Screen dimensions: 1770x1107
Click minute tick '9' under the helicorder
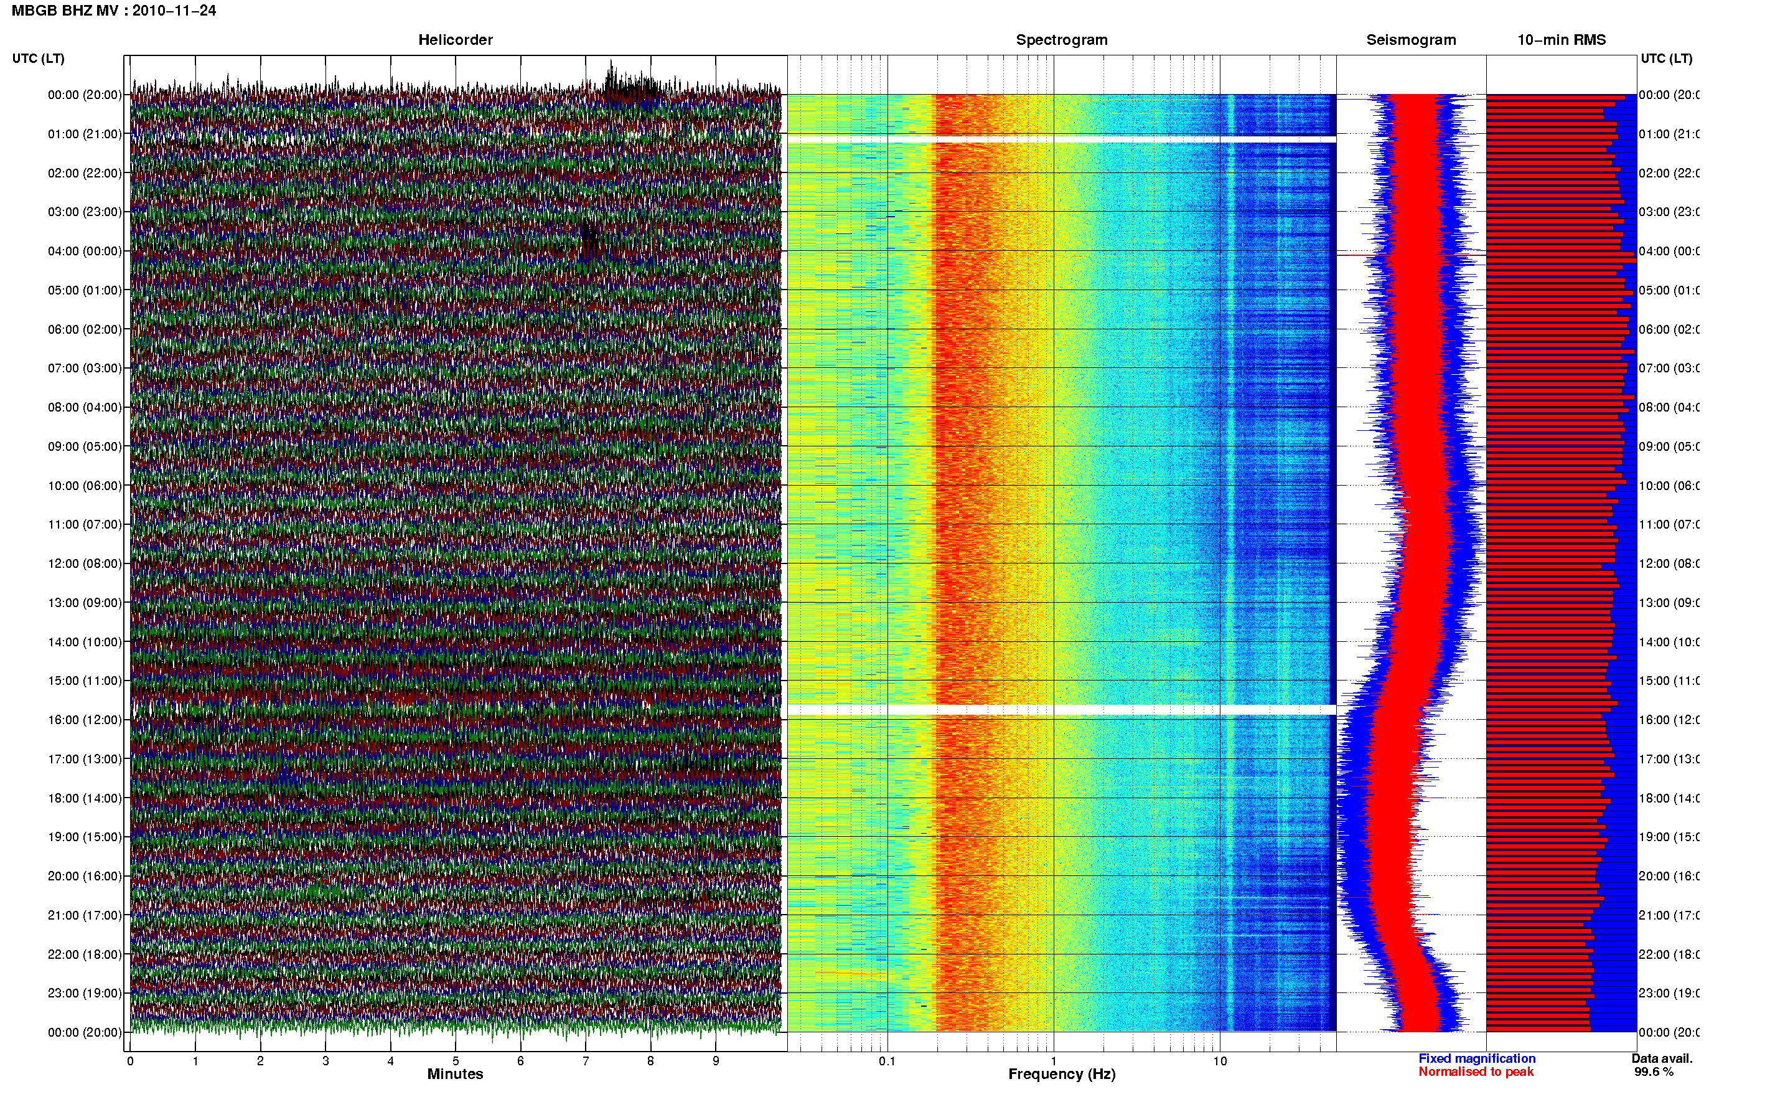[x=716, y=1061]
